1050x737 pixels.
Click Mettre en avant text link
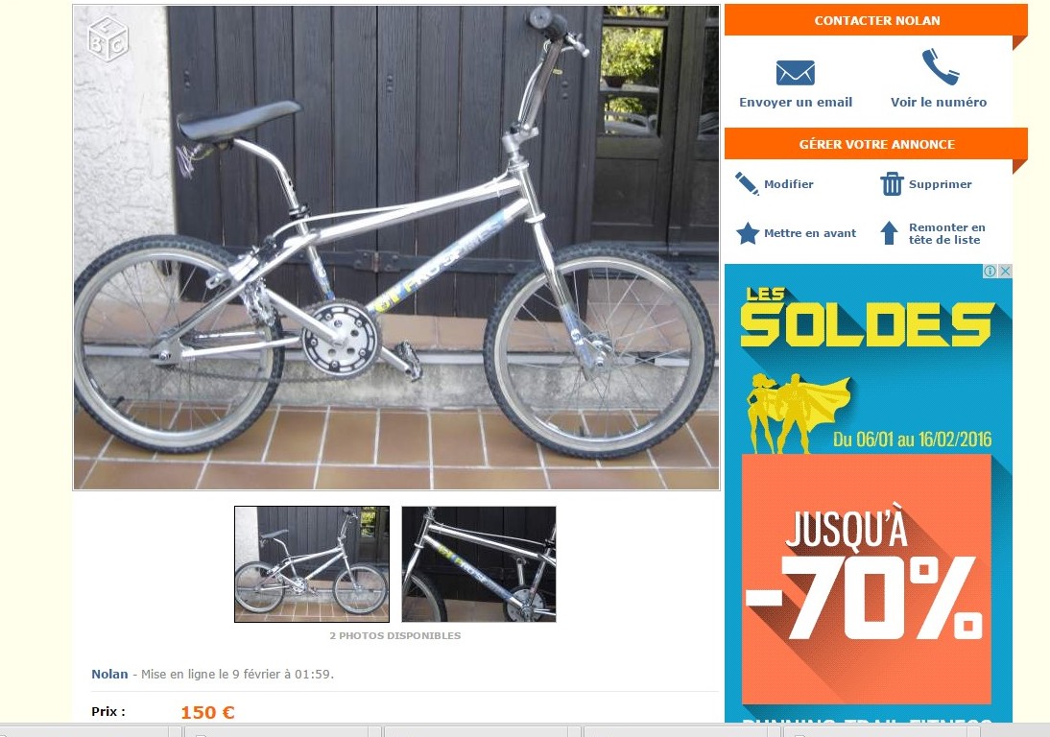click(x=810, y=233)
